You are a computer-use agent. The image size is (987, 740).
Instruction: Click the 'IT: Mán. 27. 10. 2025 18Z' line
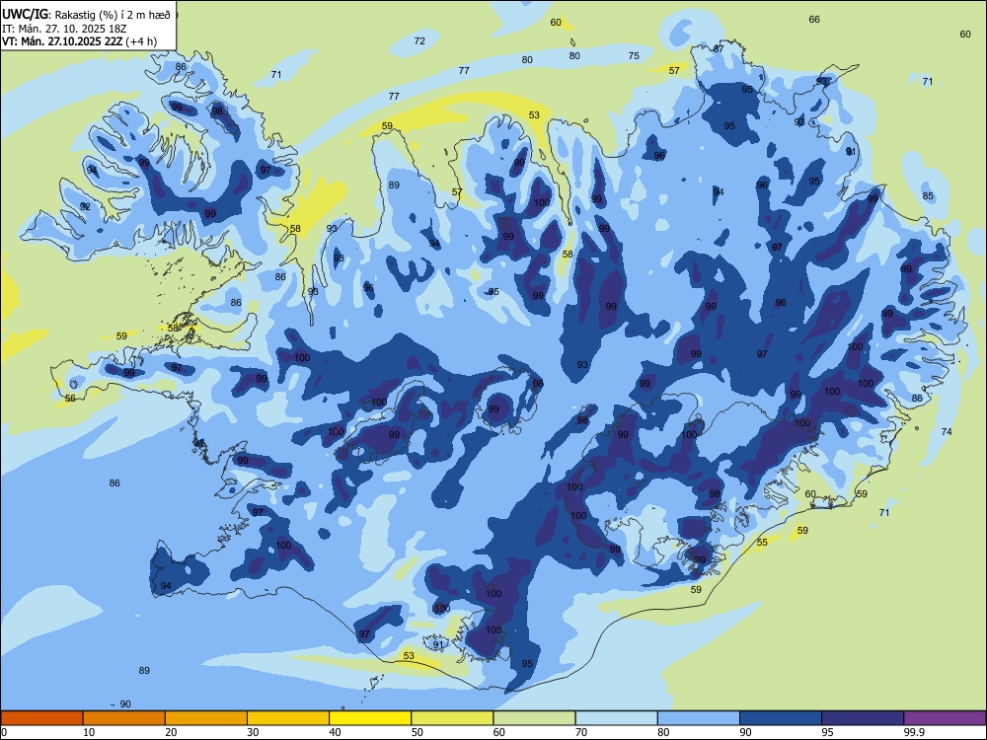click(x=64, y=29)
